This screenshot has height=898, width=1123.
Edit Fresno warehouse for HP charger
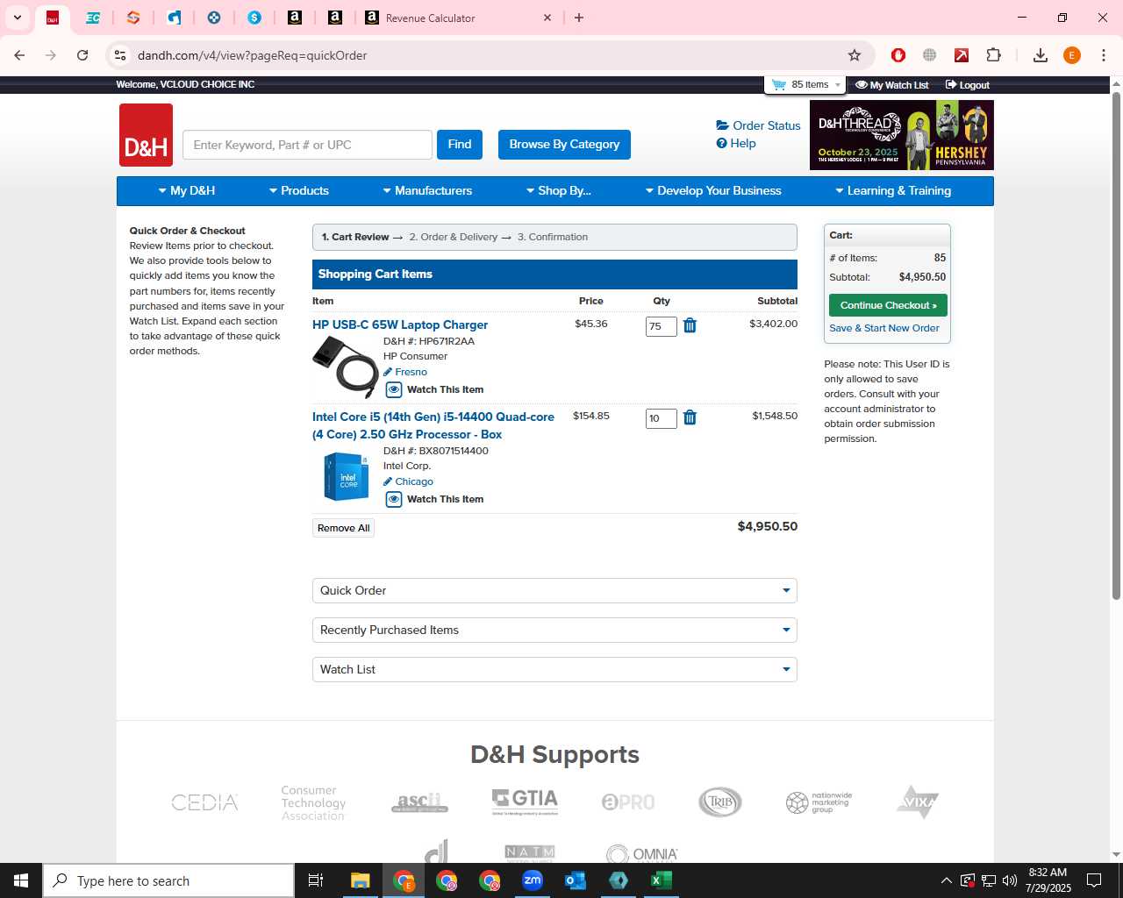tap(405, 372)
